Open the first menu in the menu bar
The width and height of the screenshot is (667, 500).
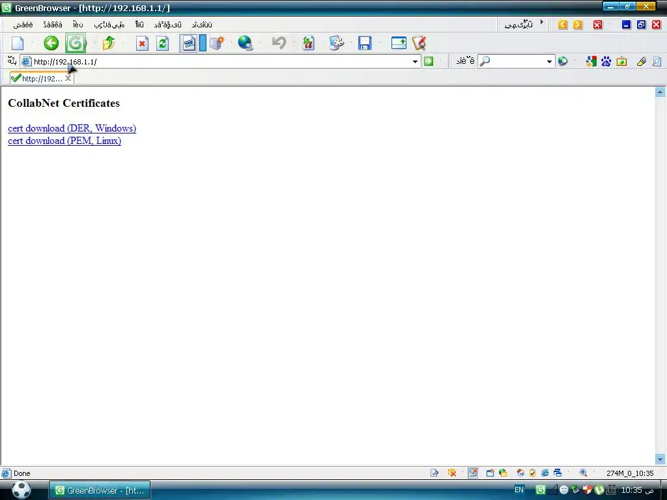click(23, 25)
